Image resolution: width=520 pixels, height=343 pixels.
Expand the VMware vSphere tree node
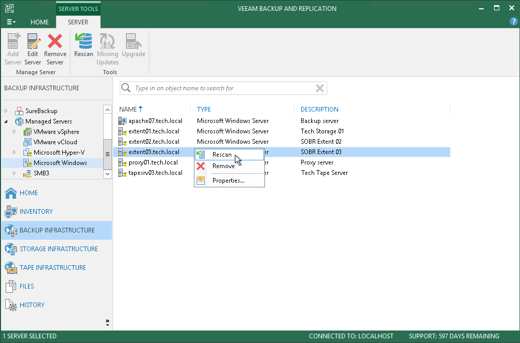(x=15, y=132)
